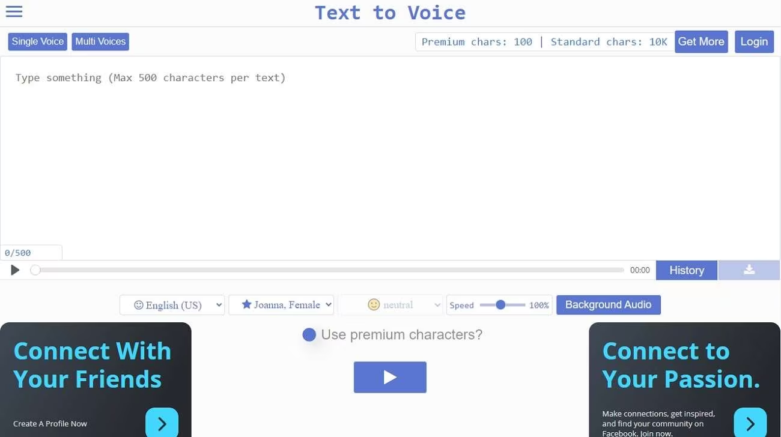Click the yellow emoji in the neutral selector
Image resolution: width=781 pixels, height=437 pixels.
click(374, 304)
